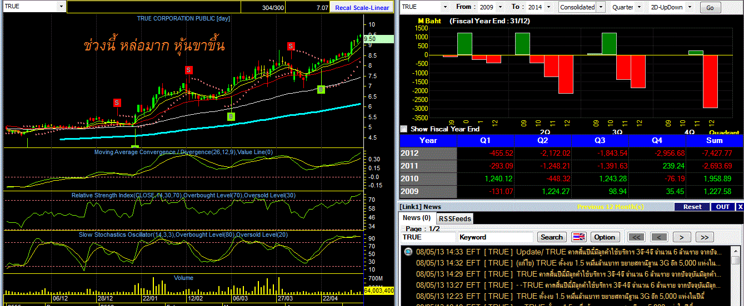Click the Reset button in the news header
The image size is (744, 306).
(692, 207)
